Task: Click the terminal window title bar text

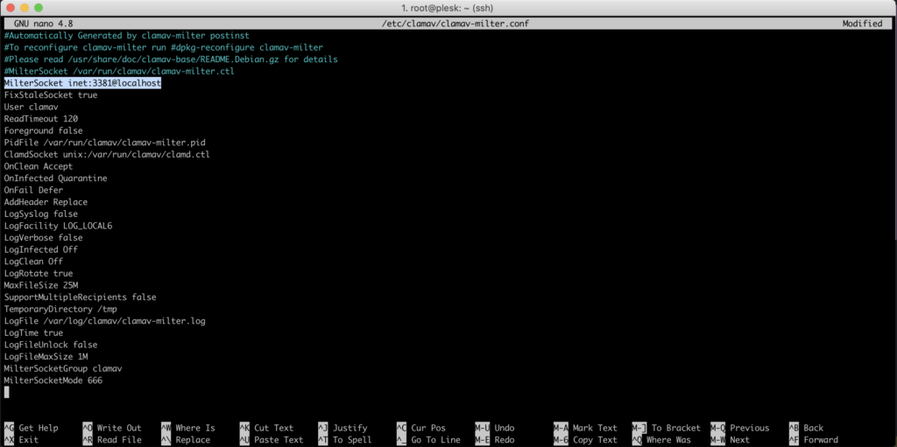Action: click(x=448, y=7)
